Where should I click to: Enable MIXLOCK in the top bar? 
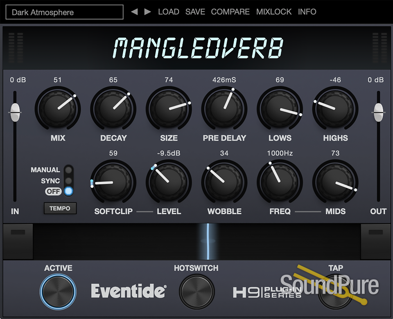pos(274,12)
